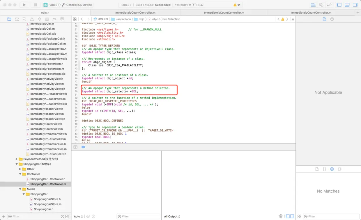Toggle variables view pane
The image size is (361, 220).
click(x=288, y=217)
